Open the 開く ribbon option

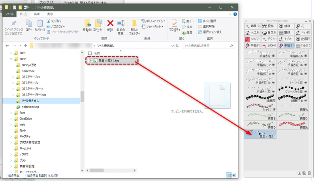(x=188, y=21)
